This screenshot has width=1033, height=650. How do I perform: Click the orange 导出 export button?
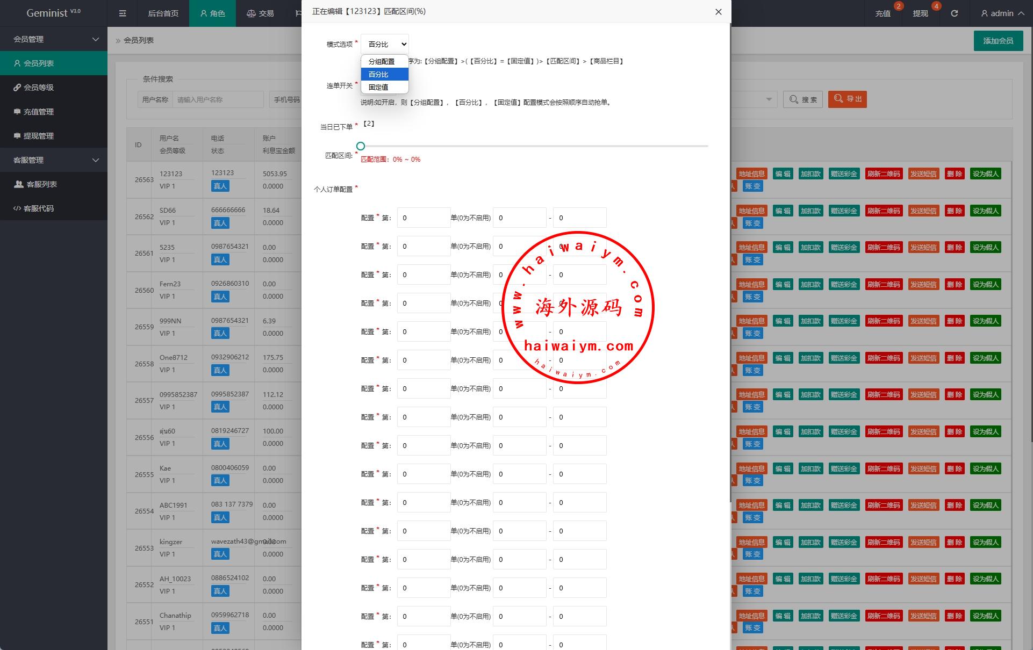point(847,99)
